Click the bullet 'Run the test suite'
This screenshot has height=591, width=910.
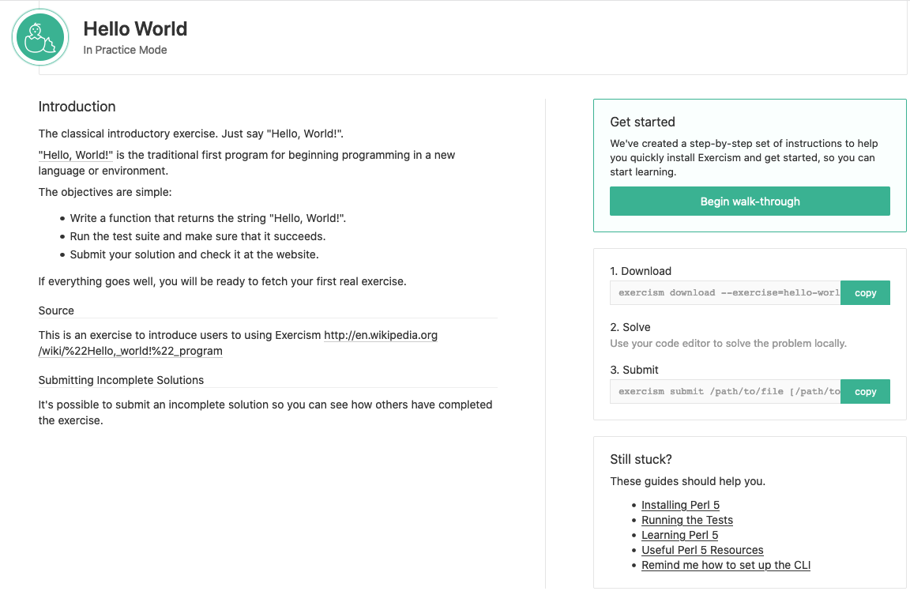coord(198,236)
